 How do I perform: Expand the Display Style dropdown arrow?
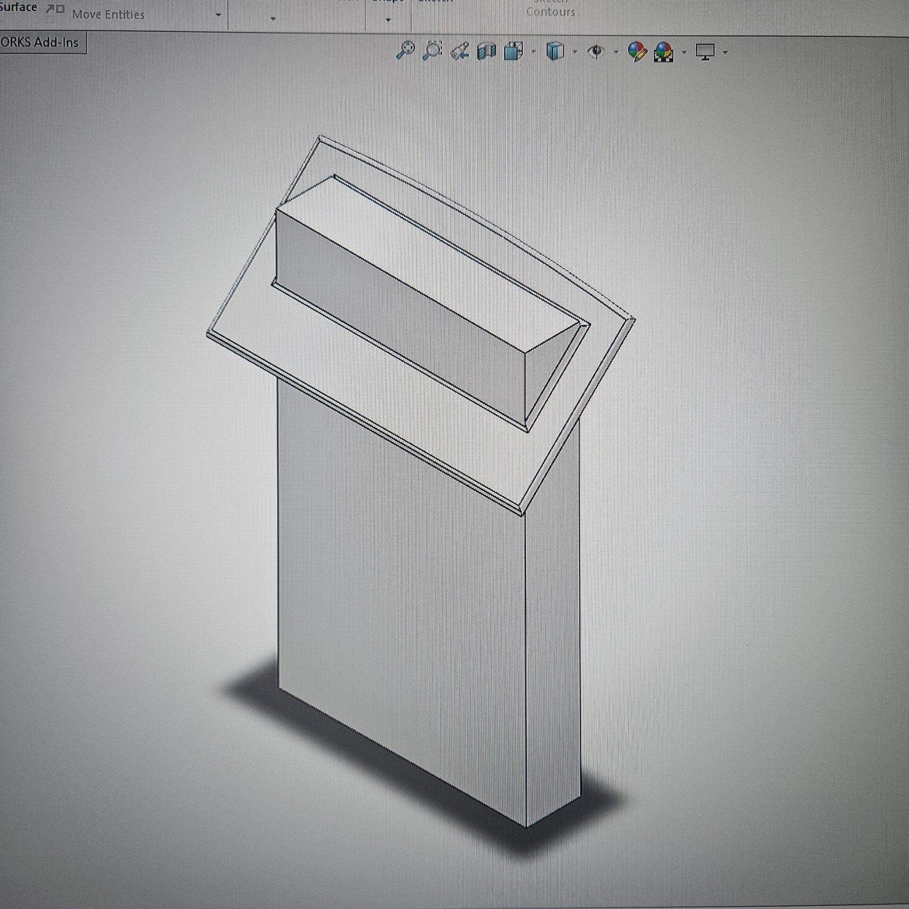[575, 52]
